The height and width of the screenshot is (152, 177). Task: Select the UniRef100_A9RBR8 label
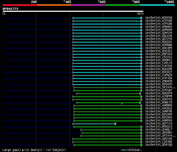pyautogui.click(x=159, y=106)
